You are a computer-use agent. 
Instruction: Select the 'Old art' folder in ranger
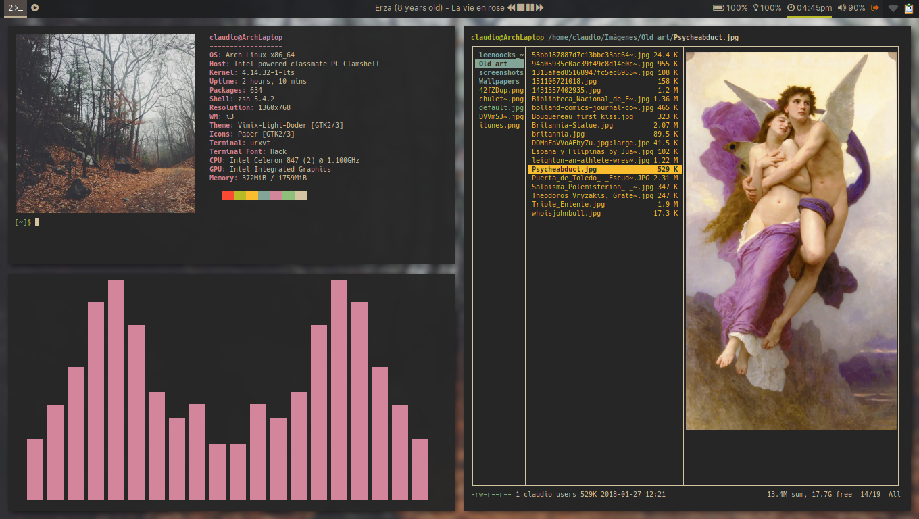click(499, 64)
